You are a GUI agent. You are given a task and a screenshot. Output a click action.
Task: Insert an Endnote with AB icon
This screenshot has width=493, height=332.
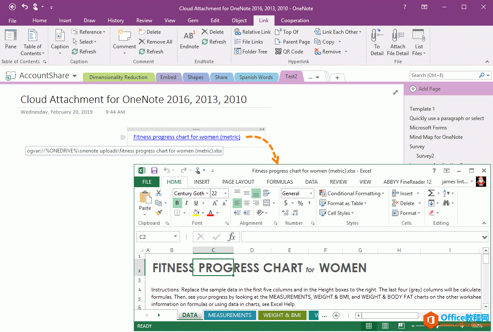pyautogui.click(x=189, y=40)
